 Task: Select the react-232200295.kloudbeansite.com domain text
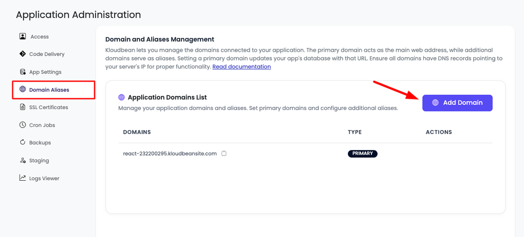(x=170, y=154)
